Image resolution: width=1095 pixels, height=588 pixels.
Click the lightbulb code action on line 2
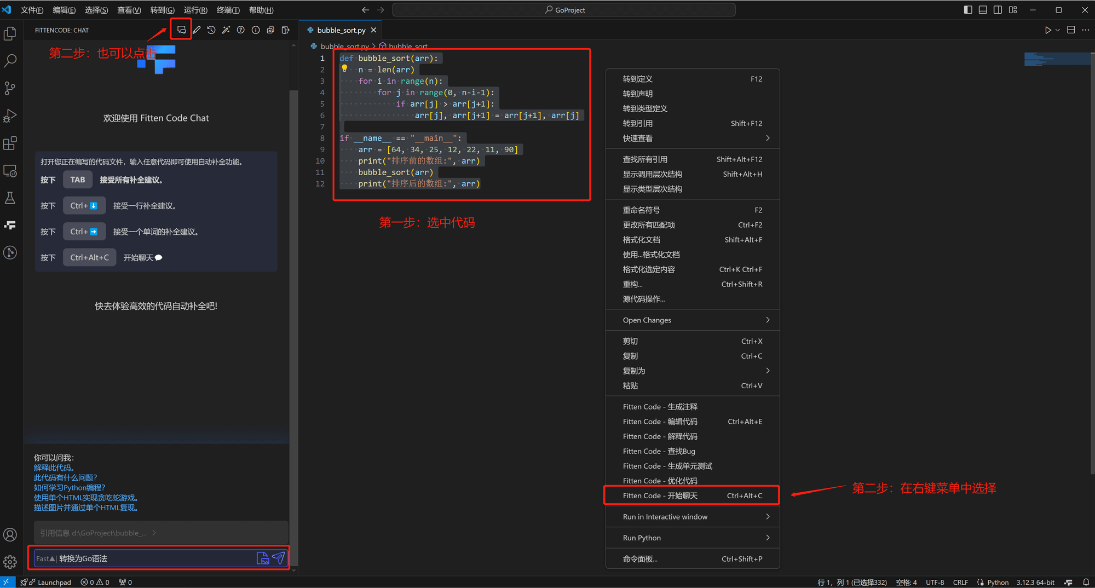pyautogui.click(x=344, y=69)
